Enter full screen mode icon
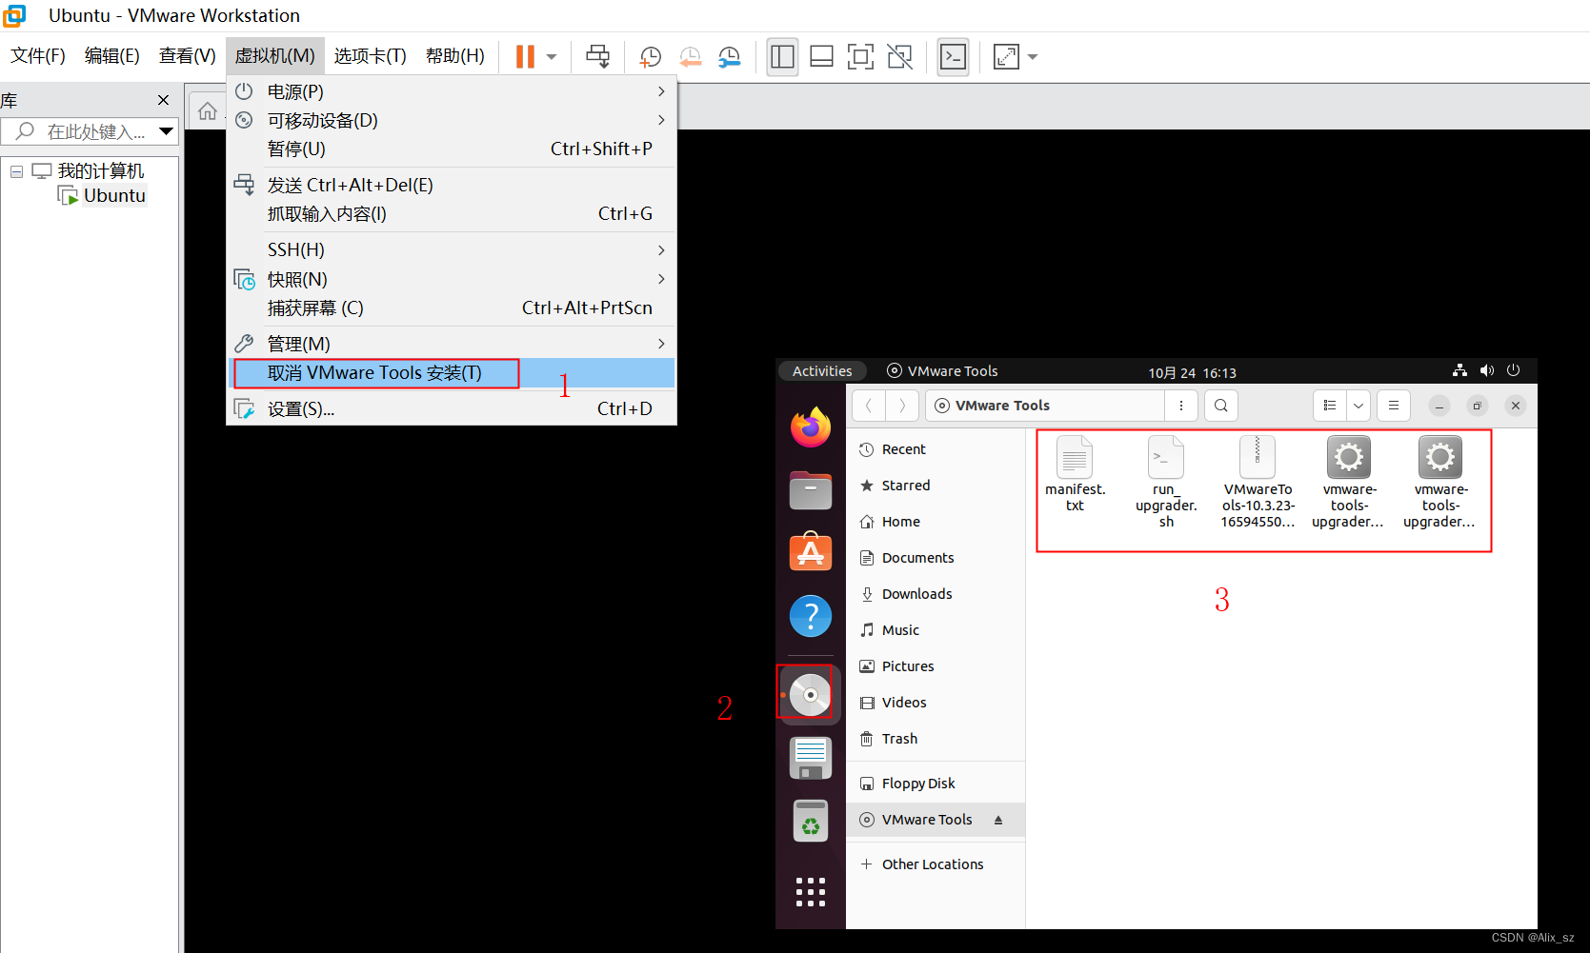This screenshot has width=1590, height=953. click(860, 57)
